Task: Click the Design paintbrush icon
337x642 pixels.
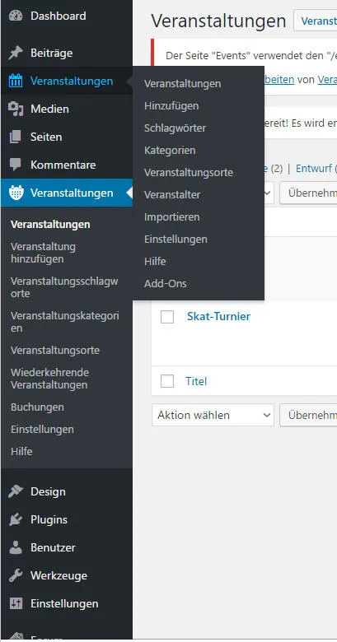Action: 16,491
